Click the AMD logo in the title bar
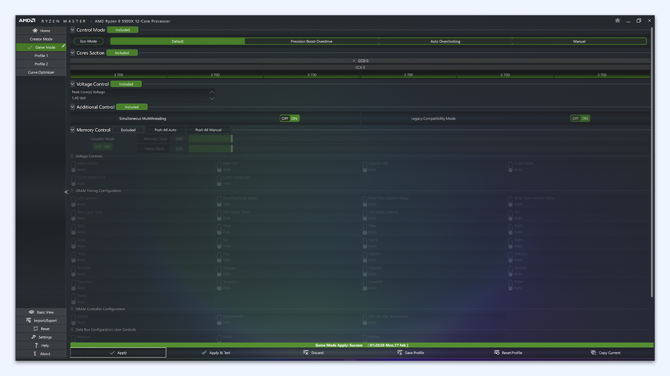 (x=27, y=21)
